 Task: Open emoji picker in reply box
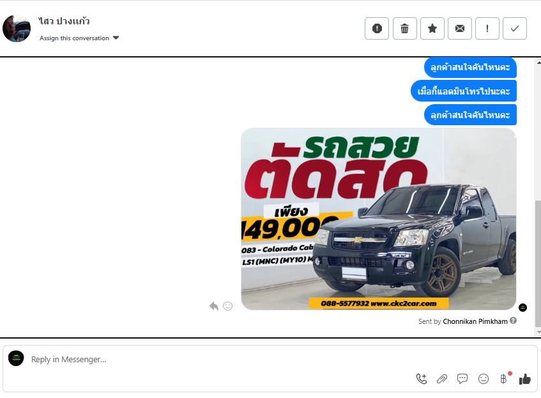pyautogui.click(x=484, y=379)
